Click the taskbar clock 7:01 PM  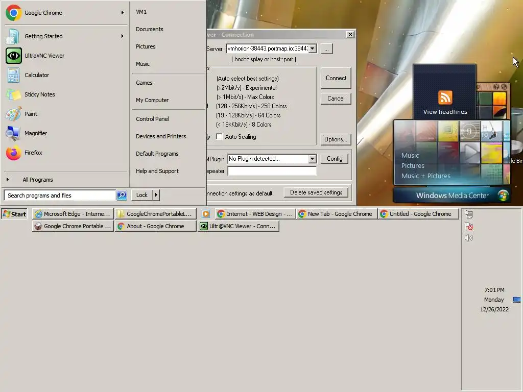[x=494, y=290]
